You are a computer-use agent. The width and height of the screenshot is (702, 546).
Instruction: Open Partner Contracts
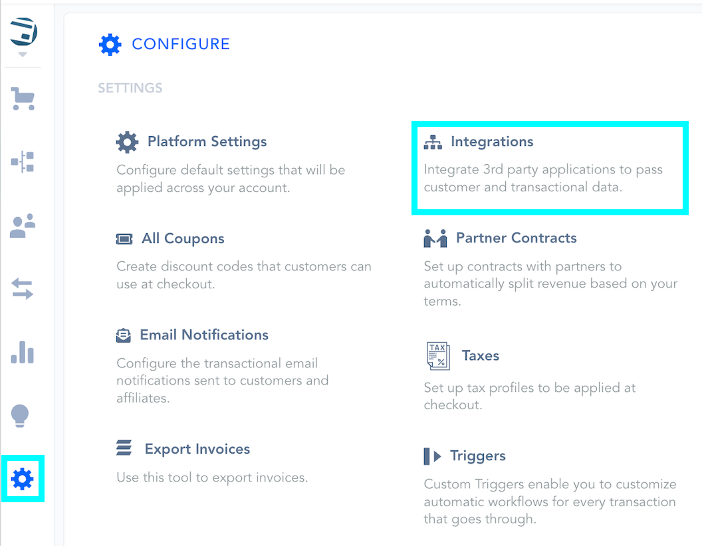click(516, 238)
